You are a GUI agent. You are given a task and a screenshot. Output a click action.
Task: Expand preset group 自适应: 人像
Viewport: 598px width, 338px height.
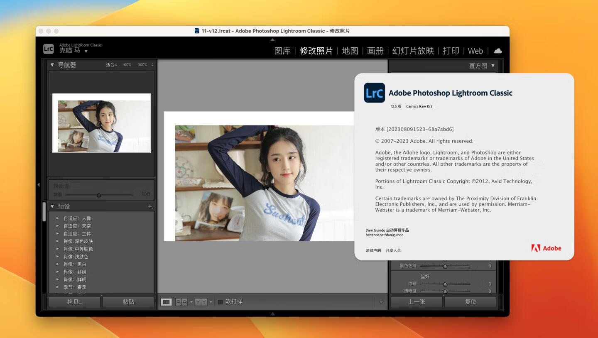[x=58, y=218]
